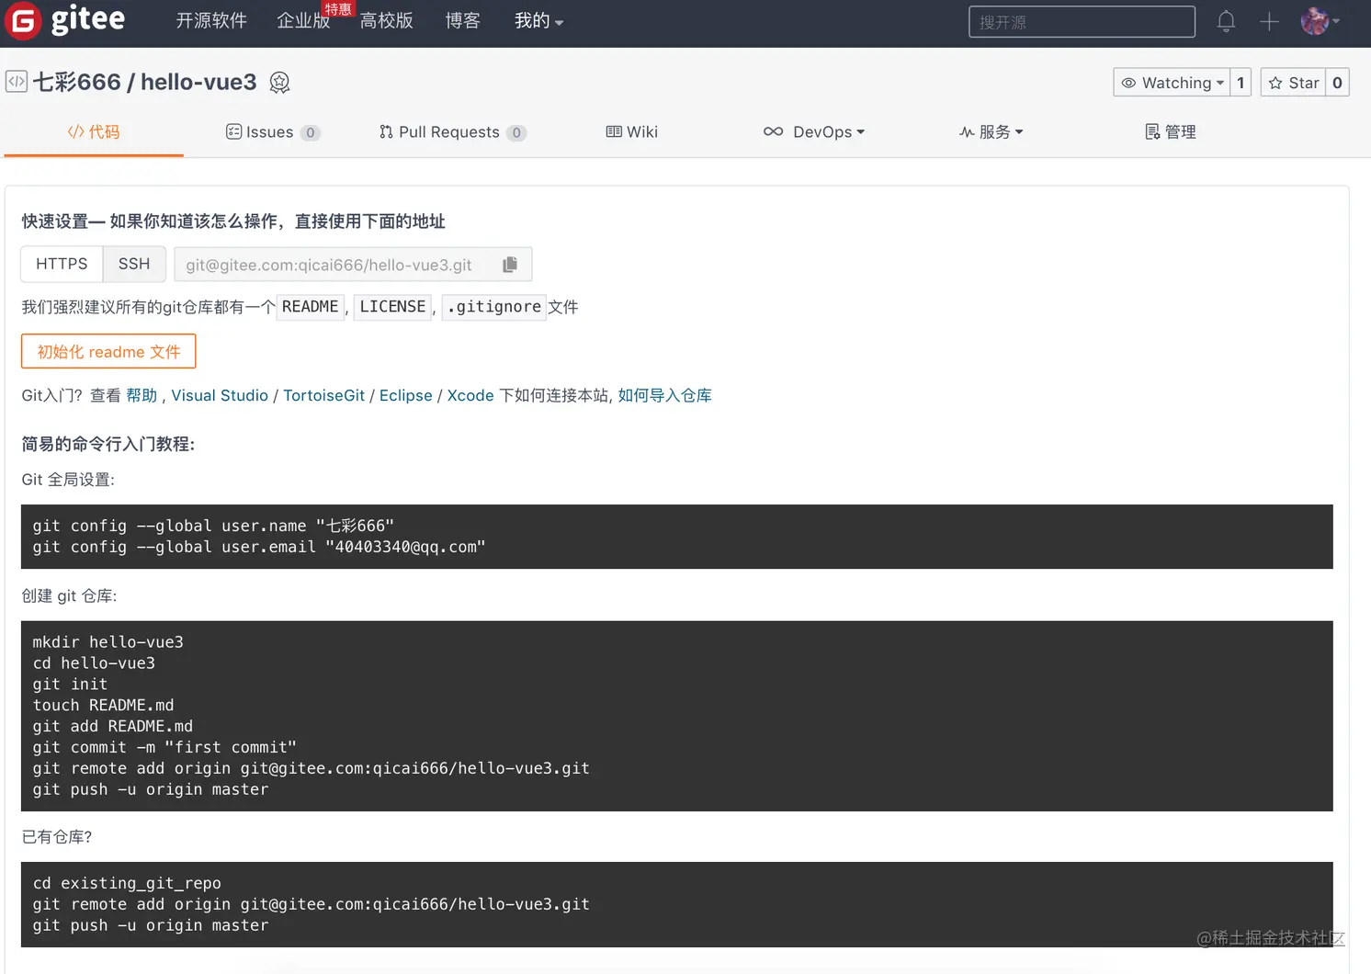1371x974 pixels.
Task: Open the 如何导入仓库 link
Action: 664,395
